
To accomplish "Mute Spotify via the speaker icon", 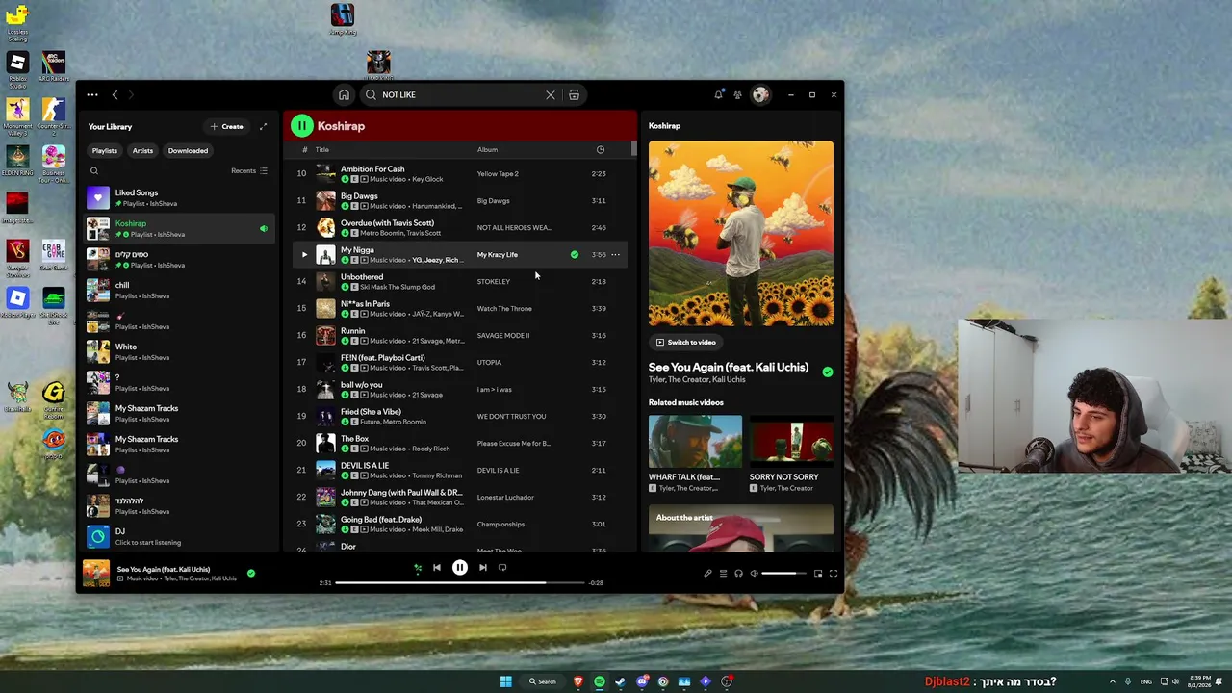I will pos(755,574).
